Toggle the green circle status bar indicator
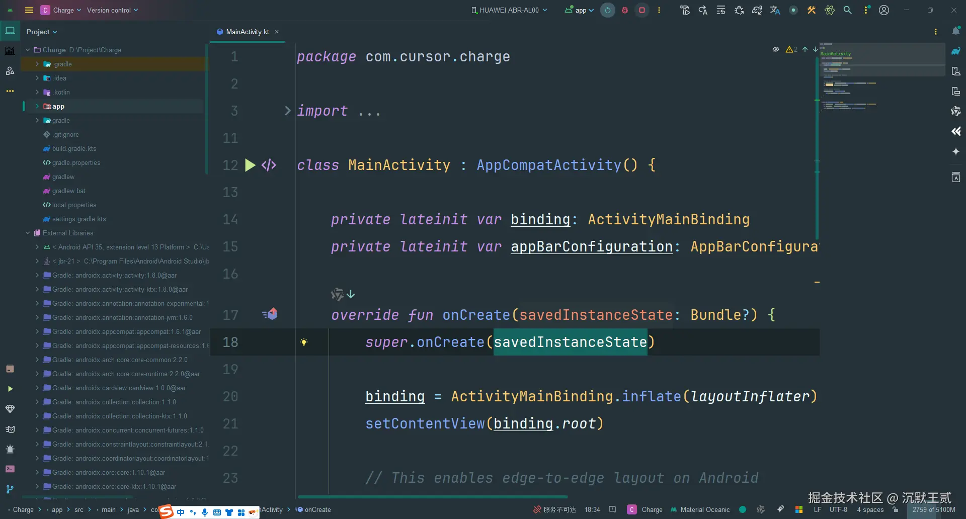The width and height of the screenshot is (966, 519). [743, 509]
